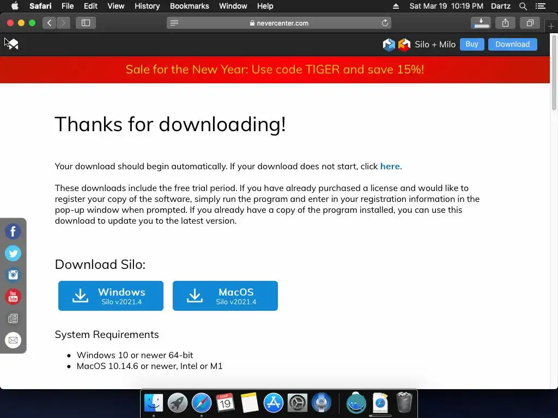
Task: Open the Milo orange cube icon in the header
Action: (404, 45)
